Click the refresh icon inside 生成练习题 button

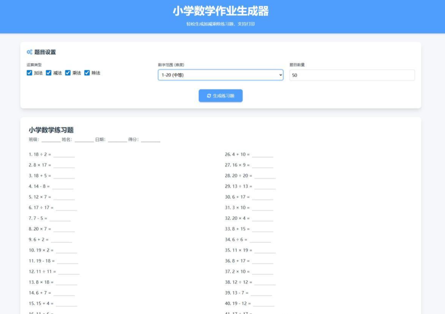coord(210,95)
